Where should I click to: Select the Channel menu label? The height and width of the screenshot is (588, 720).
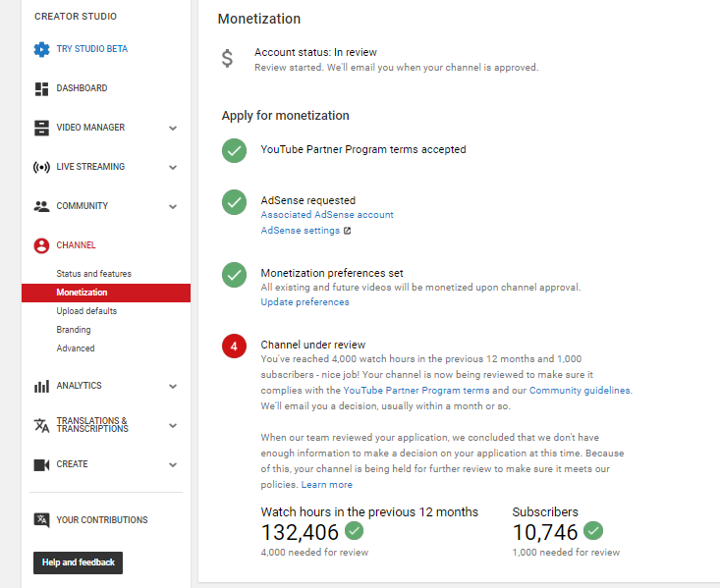(x=77, y=245)
